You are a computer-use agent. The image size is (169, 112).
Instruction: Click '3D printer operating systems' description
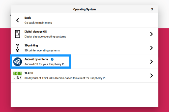42,50
